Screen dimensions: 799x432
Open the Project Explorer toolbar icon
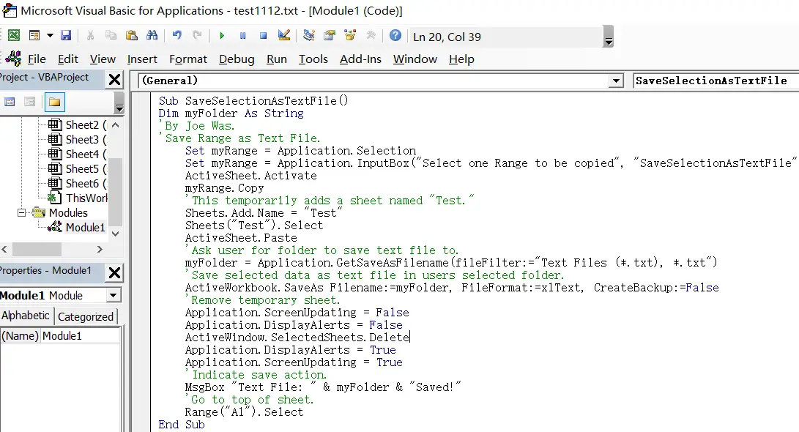[309, 35]
